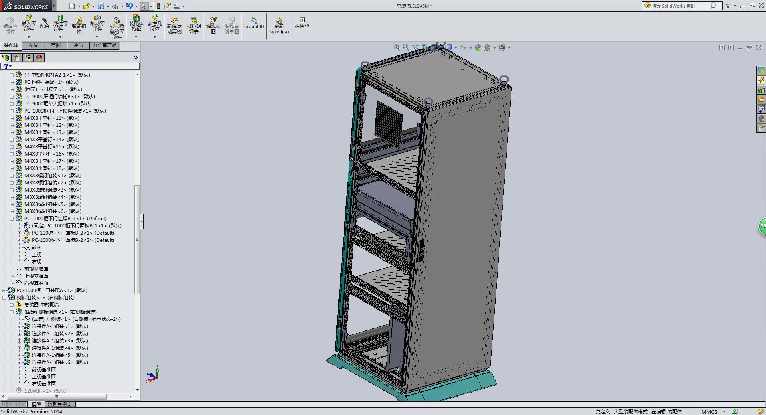766x415 pixels.
Task: Open the Hide/Show Items glasses dropdown arrow
Action: pyautogui.click(x=470, y=48)
